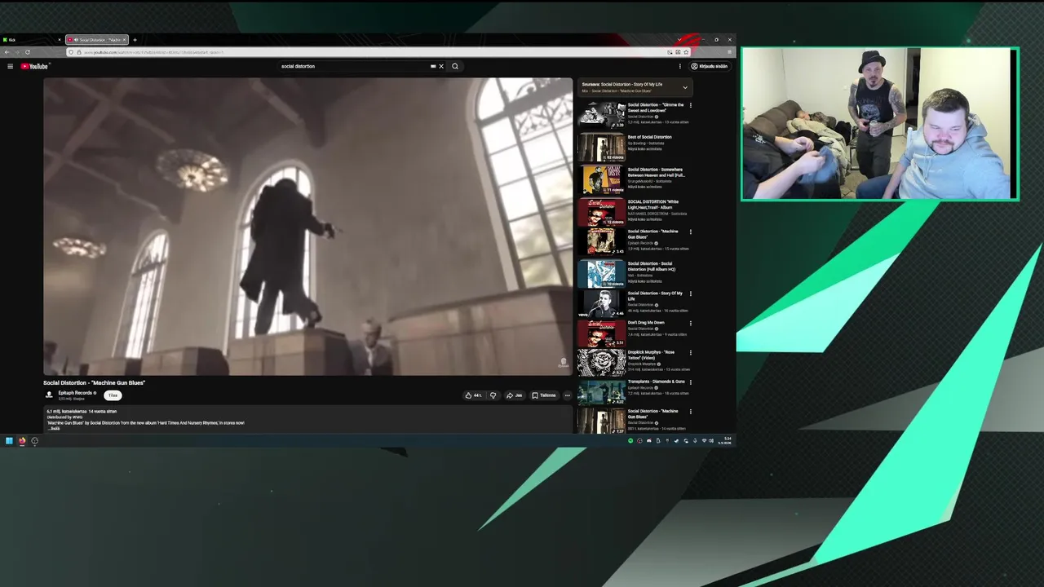This screenshot has height=587, width=1044.
Task: Clear the YouTube search text with X
Action: click(x=441, y=66)
